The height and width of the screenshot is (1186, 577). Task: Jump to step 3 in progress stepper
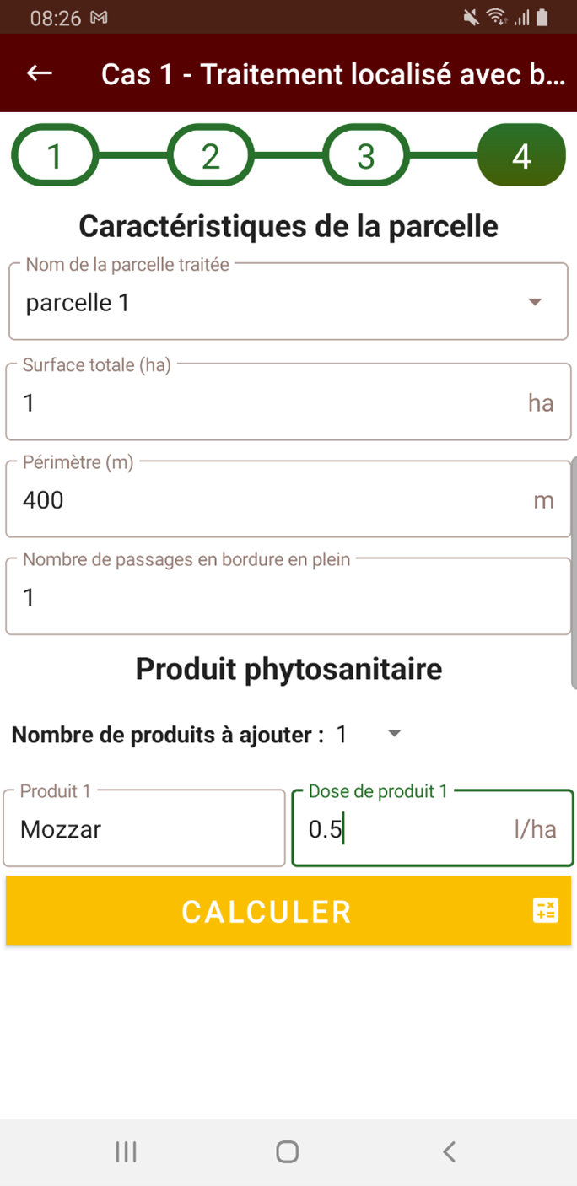(366, 156)
